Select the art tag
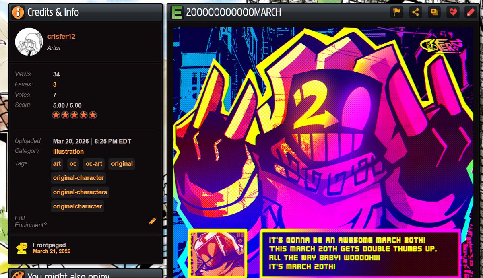The image size is (483, 278). pyautogui.click(x=57, y=164)
